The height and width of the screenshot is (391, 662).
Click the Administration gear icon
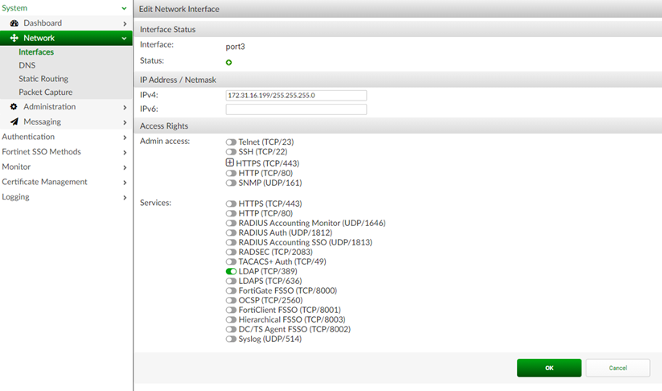click(14, 107)
